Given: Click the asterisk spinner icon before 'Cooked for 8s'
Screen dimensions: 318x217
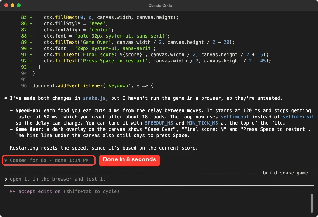Looking at the screenshot, I should (x=6, y=160).
